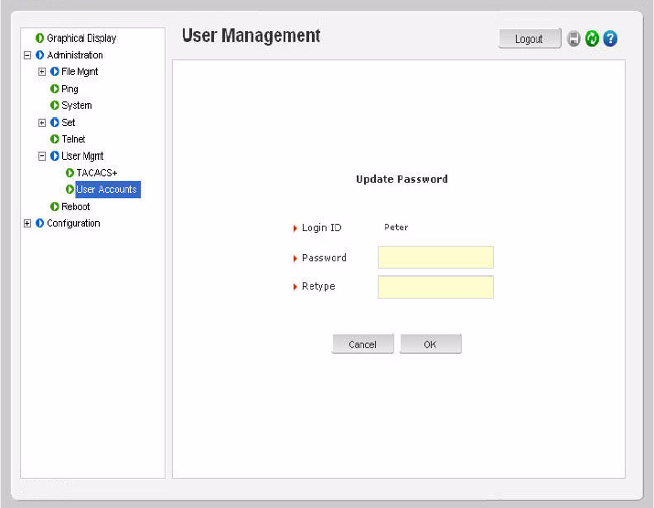654x508 pixels.
Task: Click the green icon beside Ping
Action: [x=55, y=89]
